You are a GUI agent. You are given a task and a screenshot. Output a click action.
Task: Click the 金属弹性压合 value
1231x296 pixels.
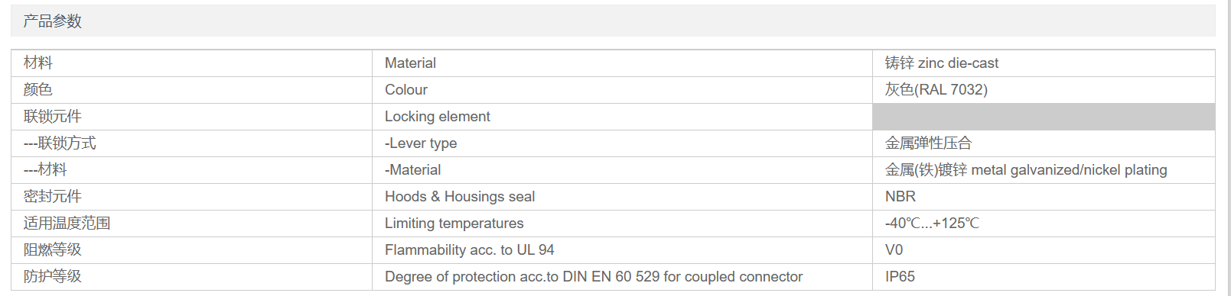[929, 143]
